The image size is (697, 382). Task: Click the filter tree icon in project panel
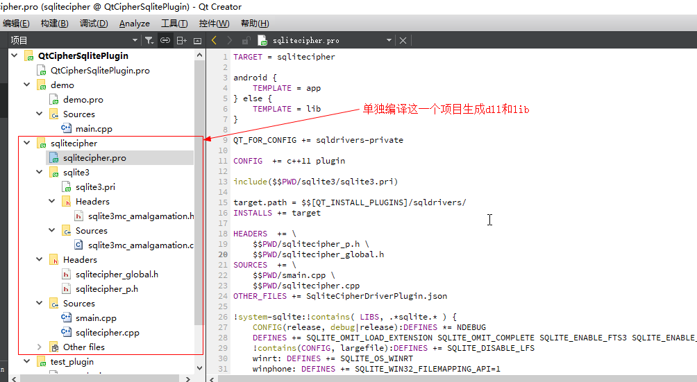click(149, 40)
